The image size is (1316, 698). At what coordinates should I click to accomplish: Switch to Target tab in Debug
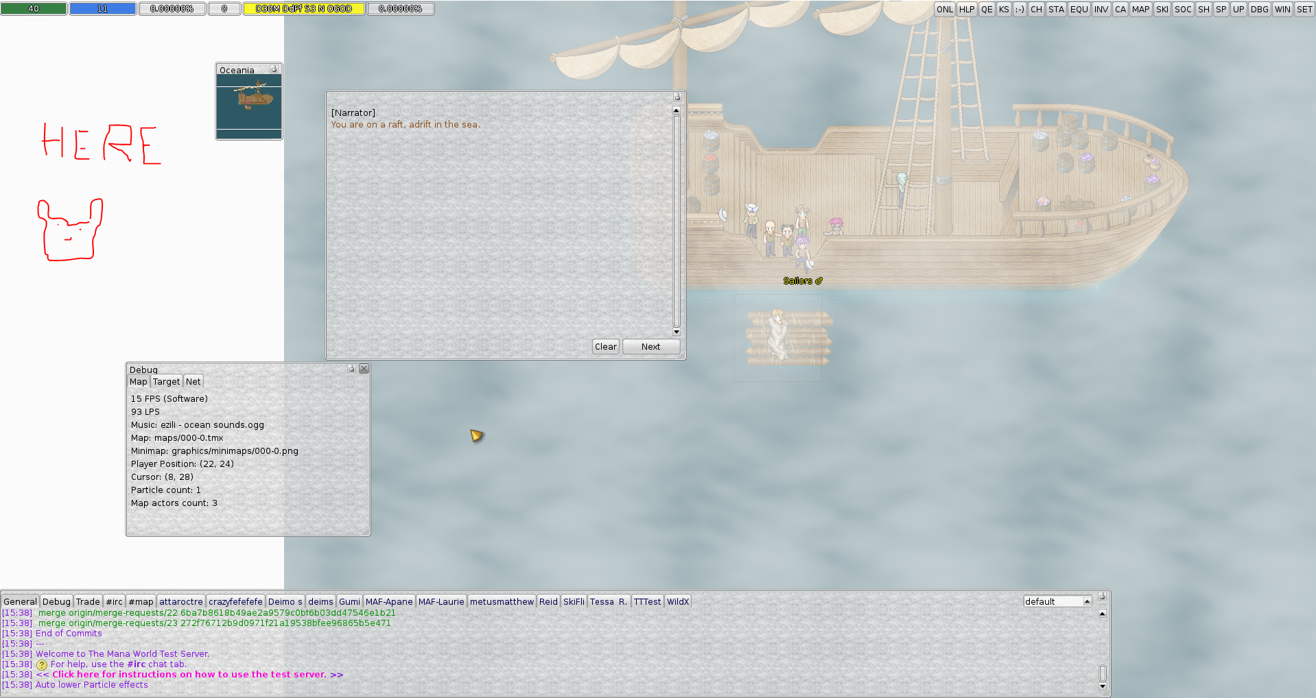(167, 382)
